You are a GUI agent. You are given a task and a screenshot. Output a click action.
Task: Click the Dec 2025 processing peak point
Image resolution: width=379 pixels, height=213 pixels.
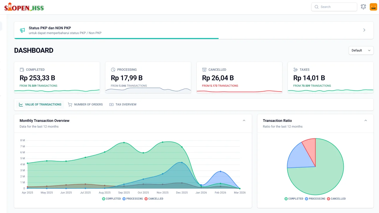182,162
